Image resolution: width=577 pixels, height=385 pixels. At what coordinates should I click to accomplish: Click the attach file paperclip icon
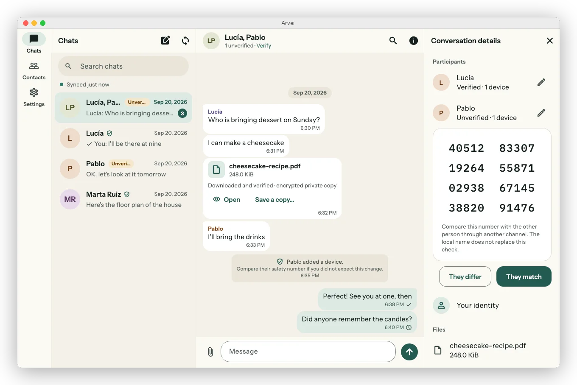(210, 352)
